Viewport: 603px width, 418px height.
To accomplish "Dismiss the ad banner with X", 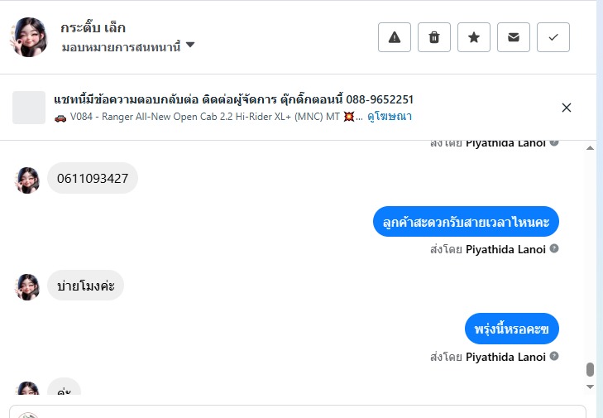I will [567, 108].
